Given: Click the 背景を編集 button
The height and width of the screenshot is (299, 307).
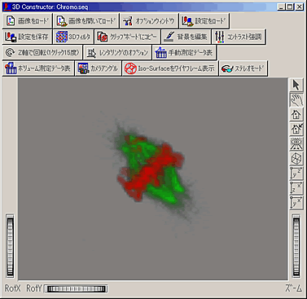Looking at the screenshot, I should (x=186, y=37).
